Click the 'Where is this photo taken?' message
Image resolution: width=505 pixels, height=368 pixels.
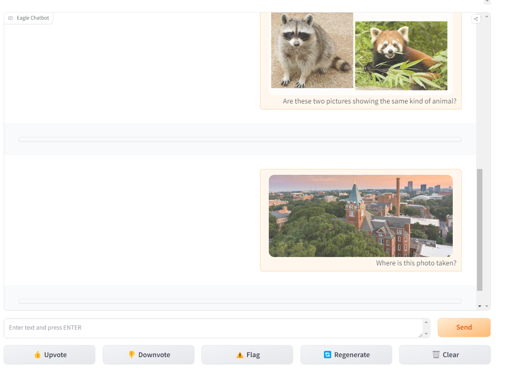[x=416, y=263]
